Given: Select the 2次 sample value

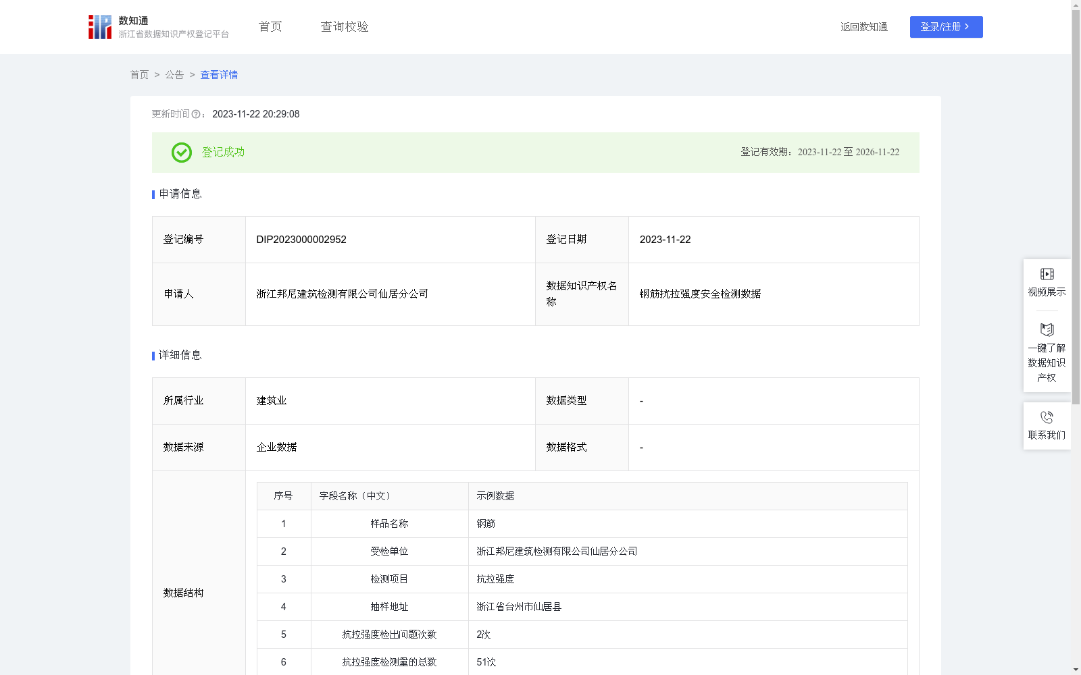Looking at the screenshot, I should pos(484,634).
